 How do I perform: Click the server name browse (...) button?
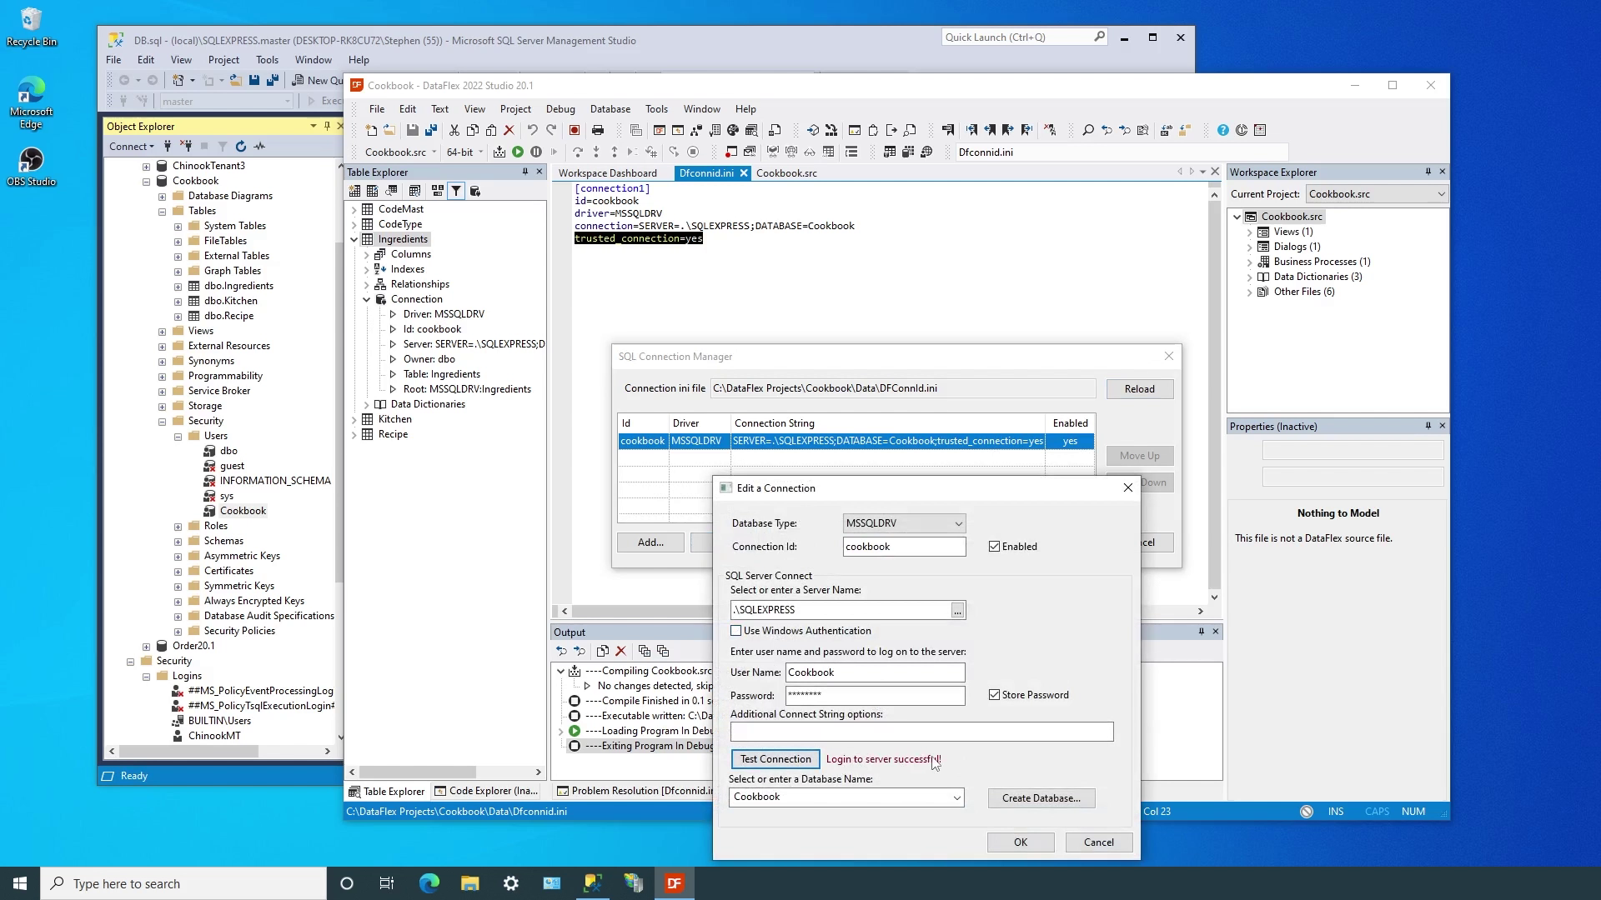[957, 611]
